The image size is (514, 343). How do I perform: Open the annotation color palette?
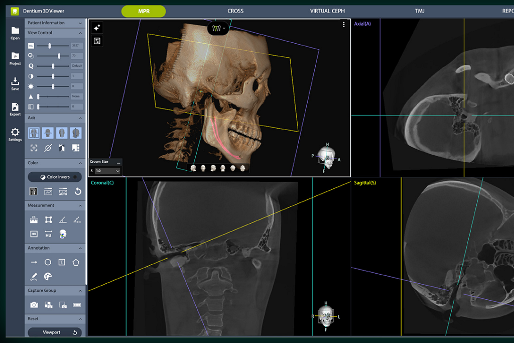click(x=48, y=276)
